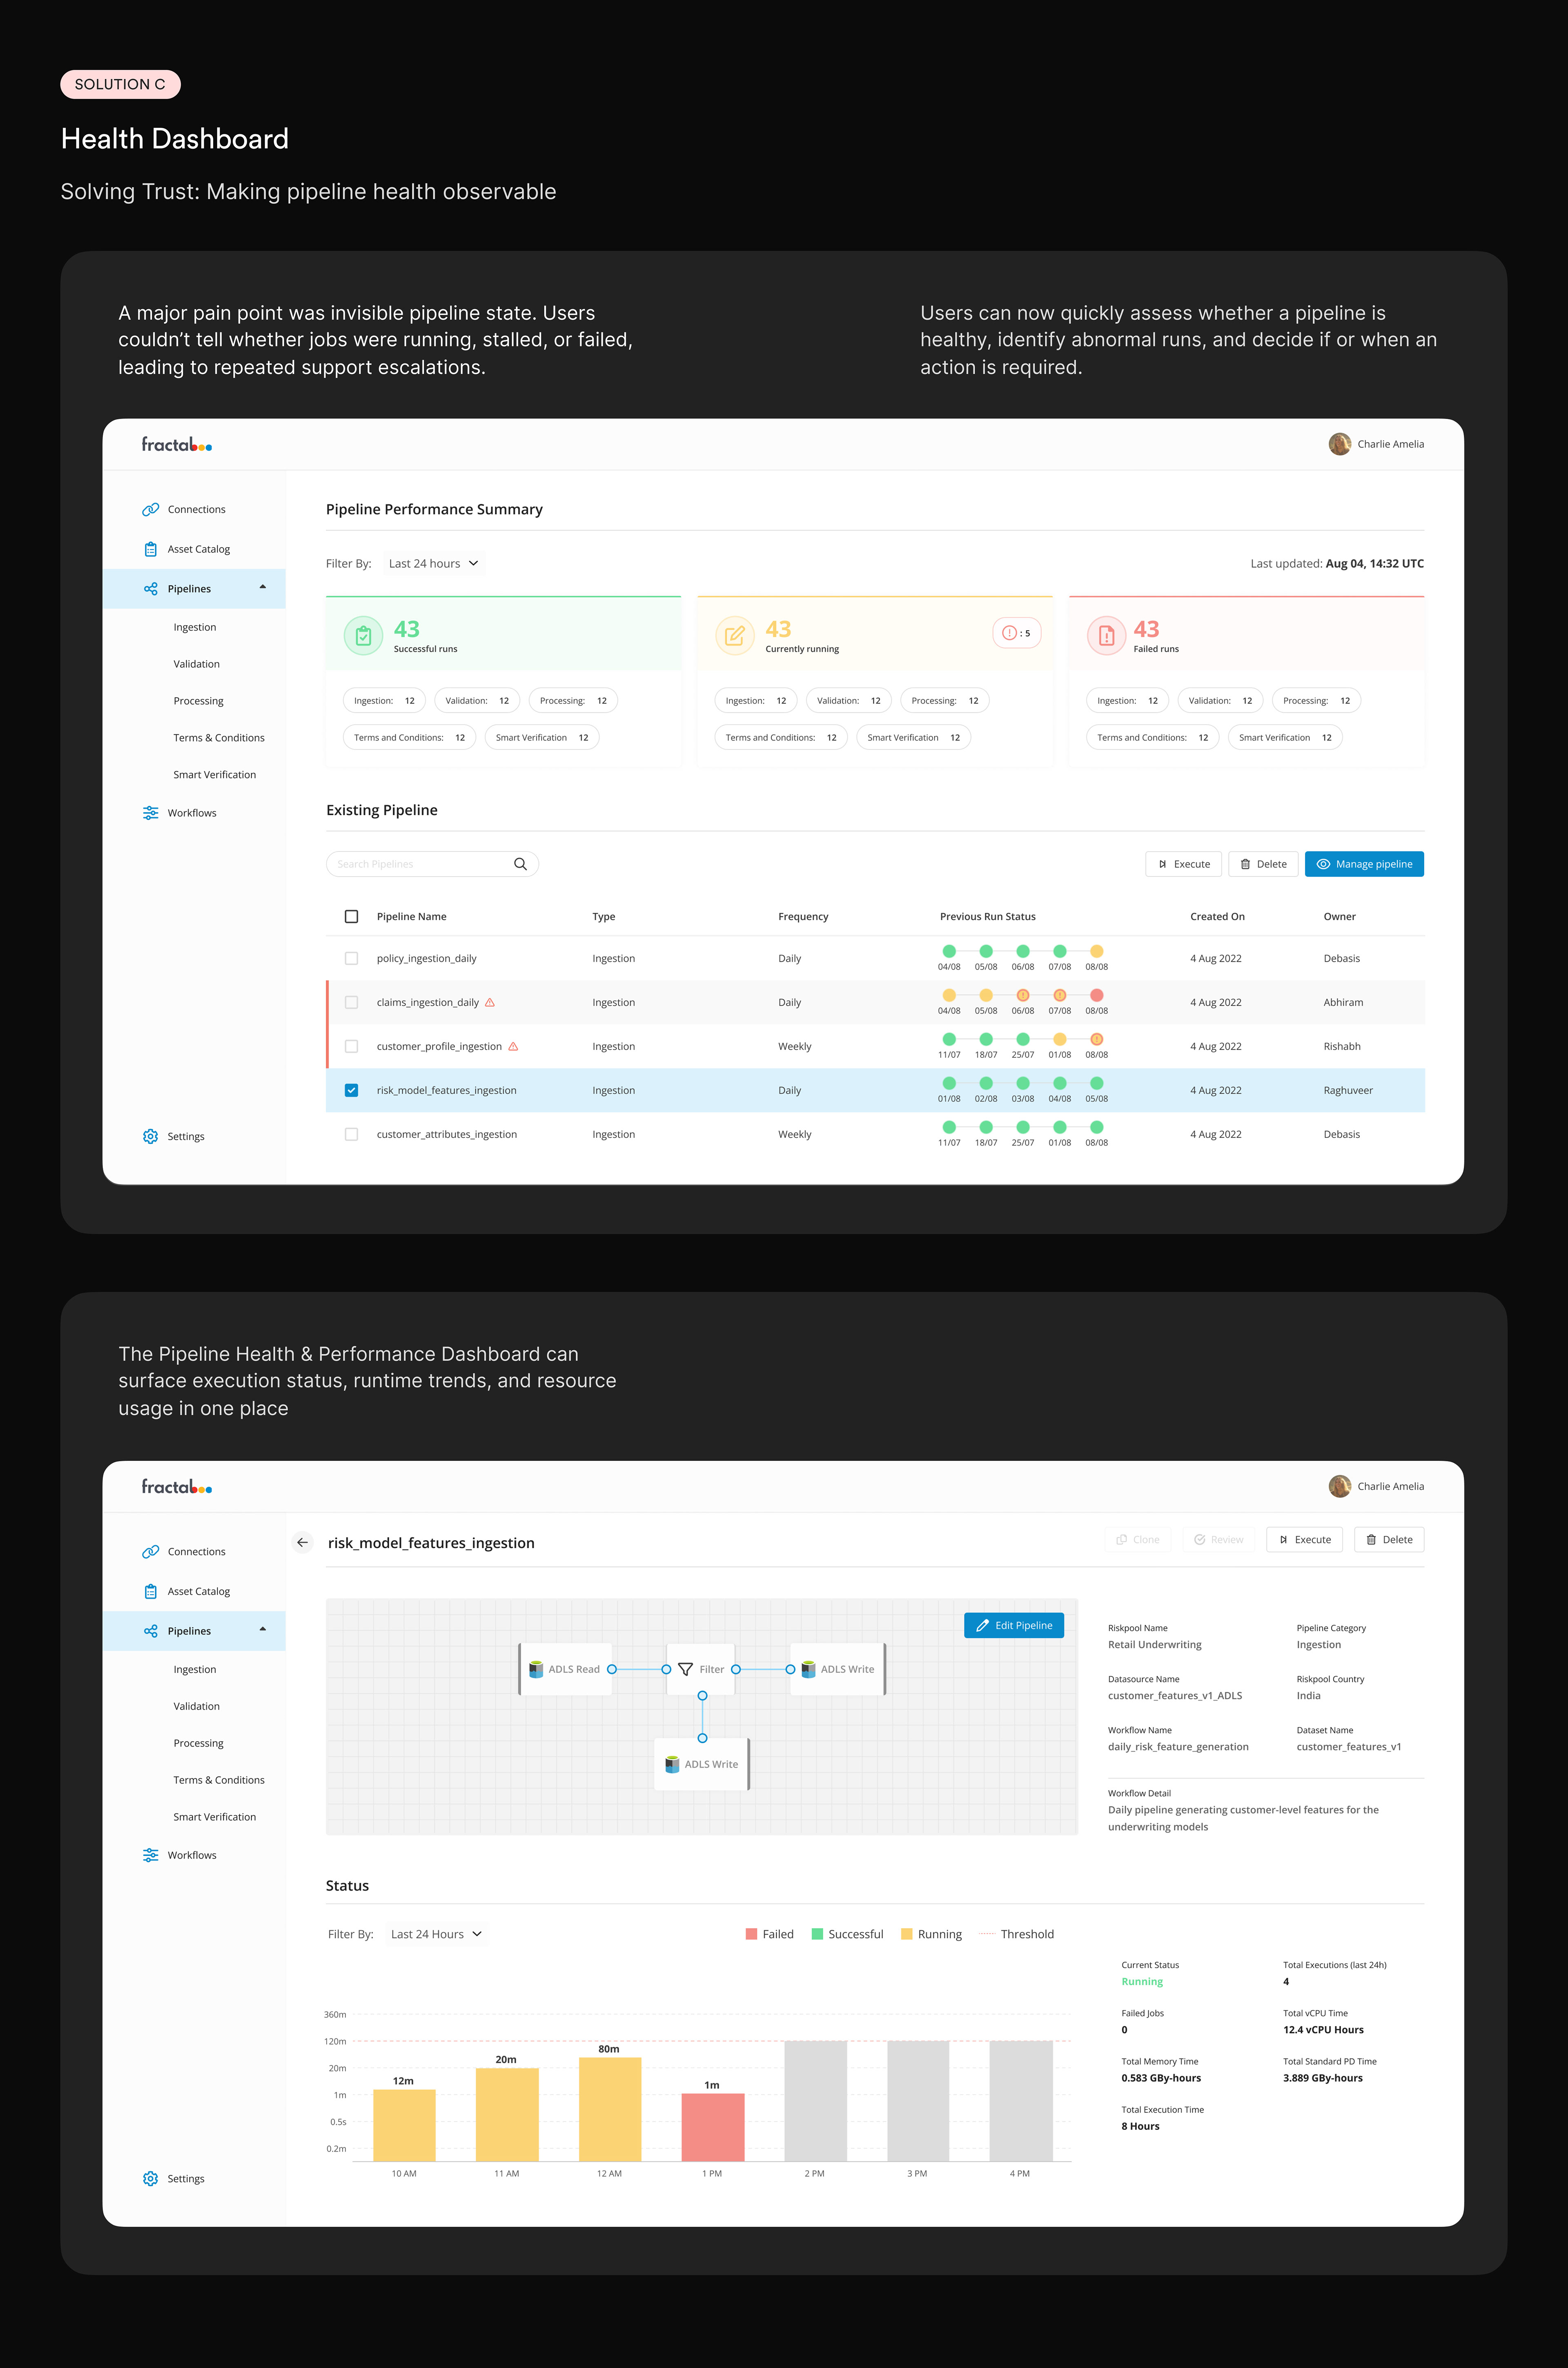
Task: Click the warning triangle beside claims_ingestion_daily
Action: point(490,1002)
